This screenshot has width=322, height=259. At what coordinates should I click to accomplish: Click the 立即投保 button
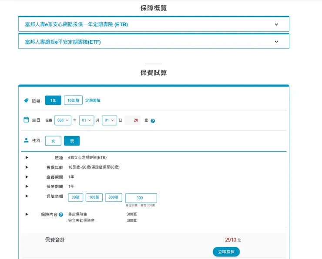tap(226, 252)
